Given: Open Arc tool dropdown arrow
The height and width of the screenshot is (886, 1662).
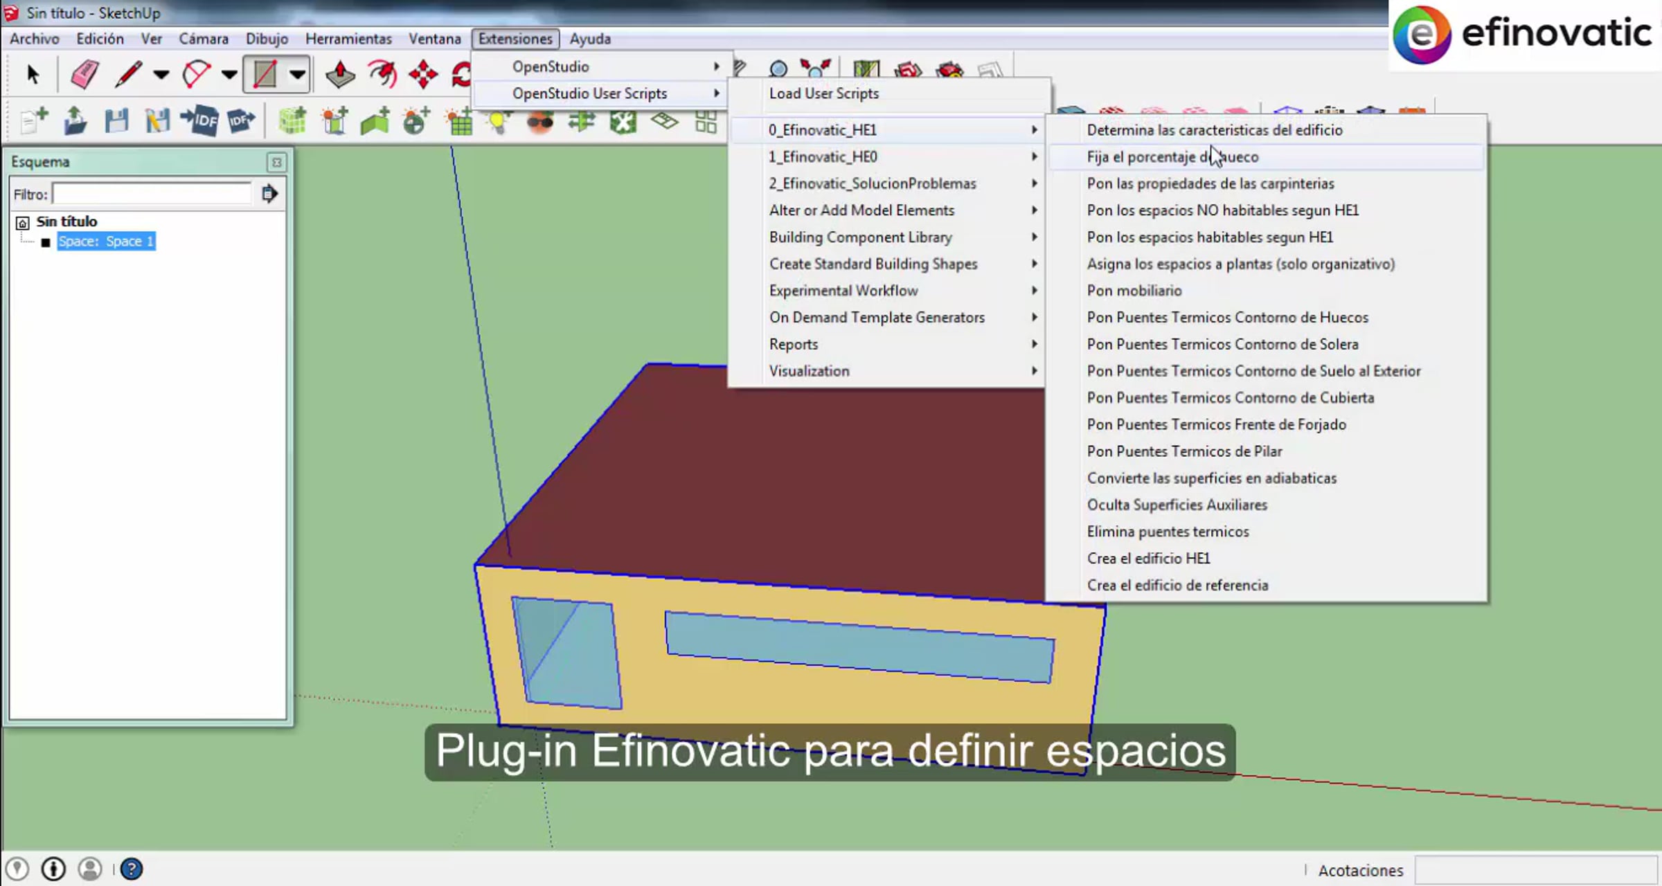Looking at the screenshot, I should (x=229, y=74).
